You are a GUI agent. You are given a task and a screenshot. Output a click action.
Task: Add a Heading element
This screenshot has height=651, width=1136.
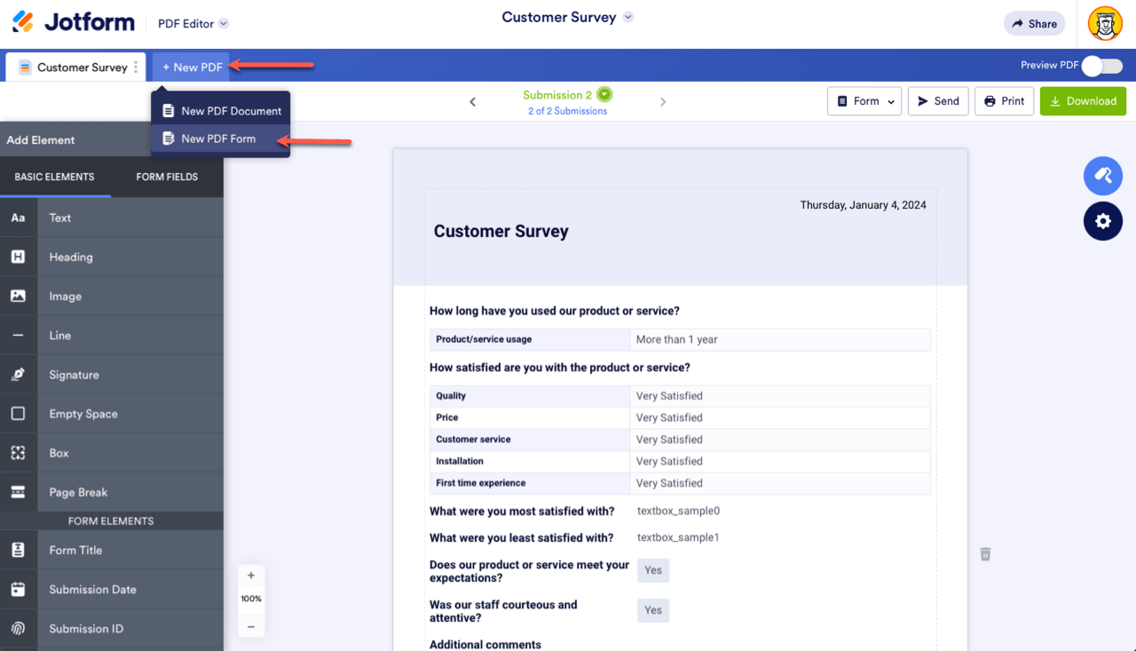click(112, 257)
